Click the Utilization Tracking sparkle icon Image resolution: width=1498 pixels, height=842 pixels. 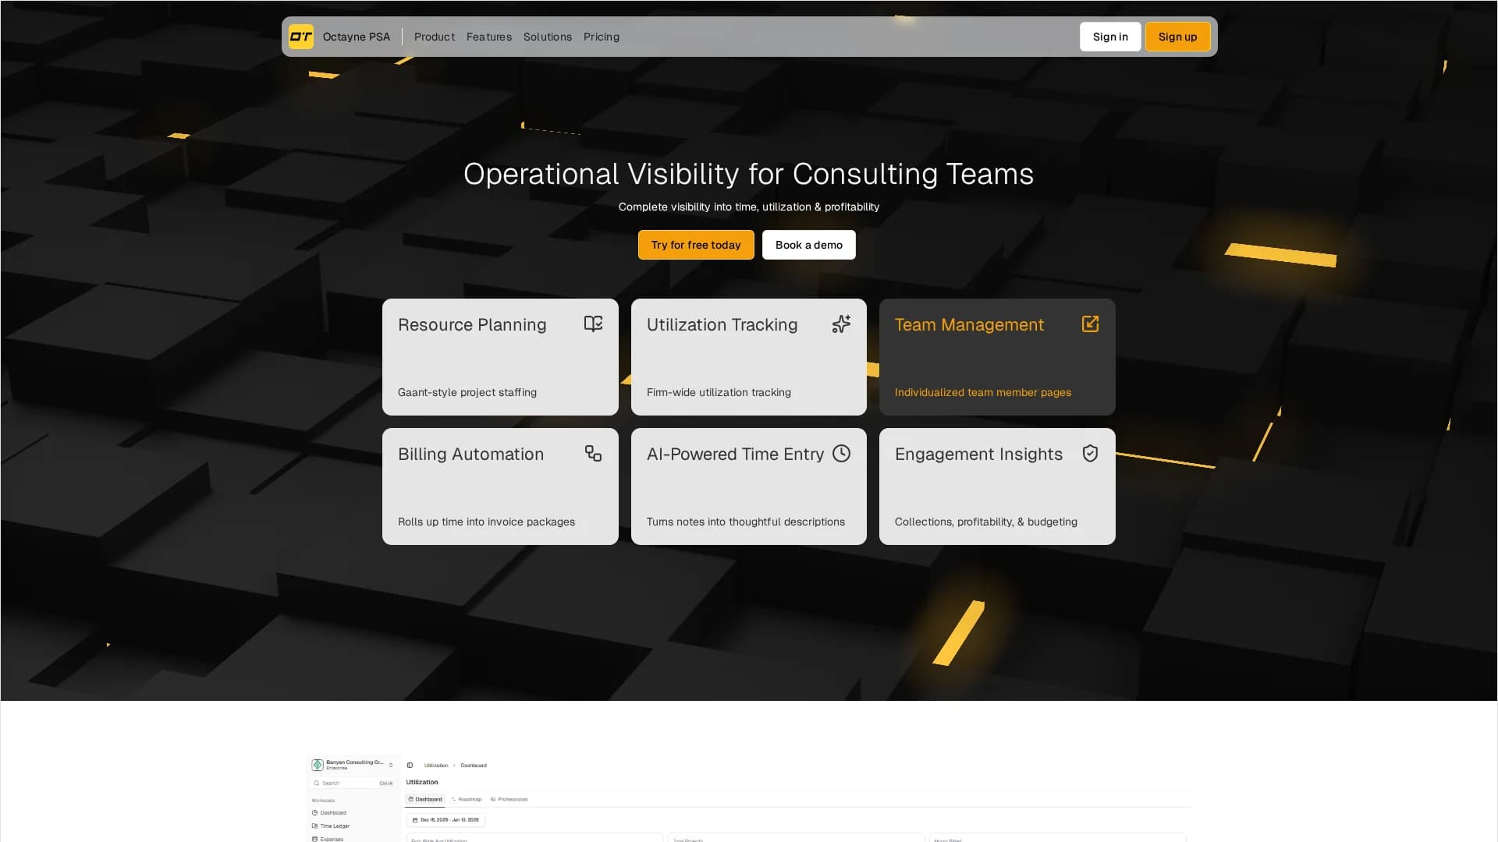841,324
